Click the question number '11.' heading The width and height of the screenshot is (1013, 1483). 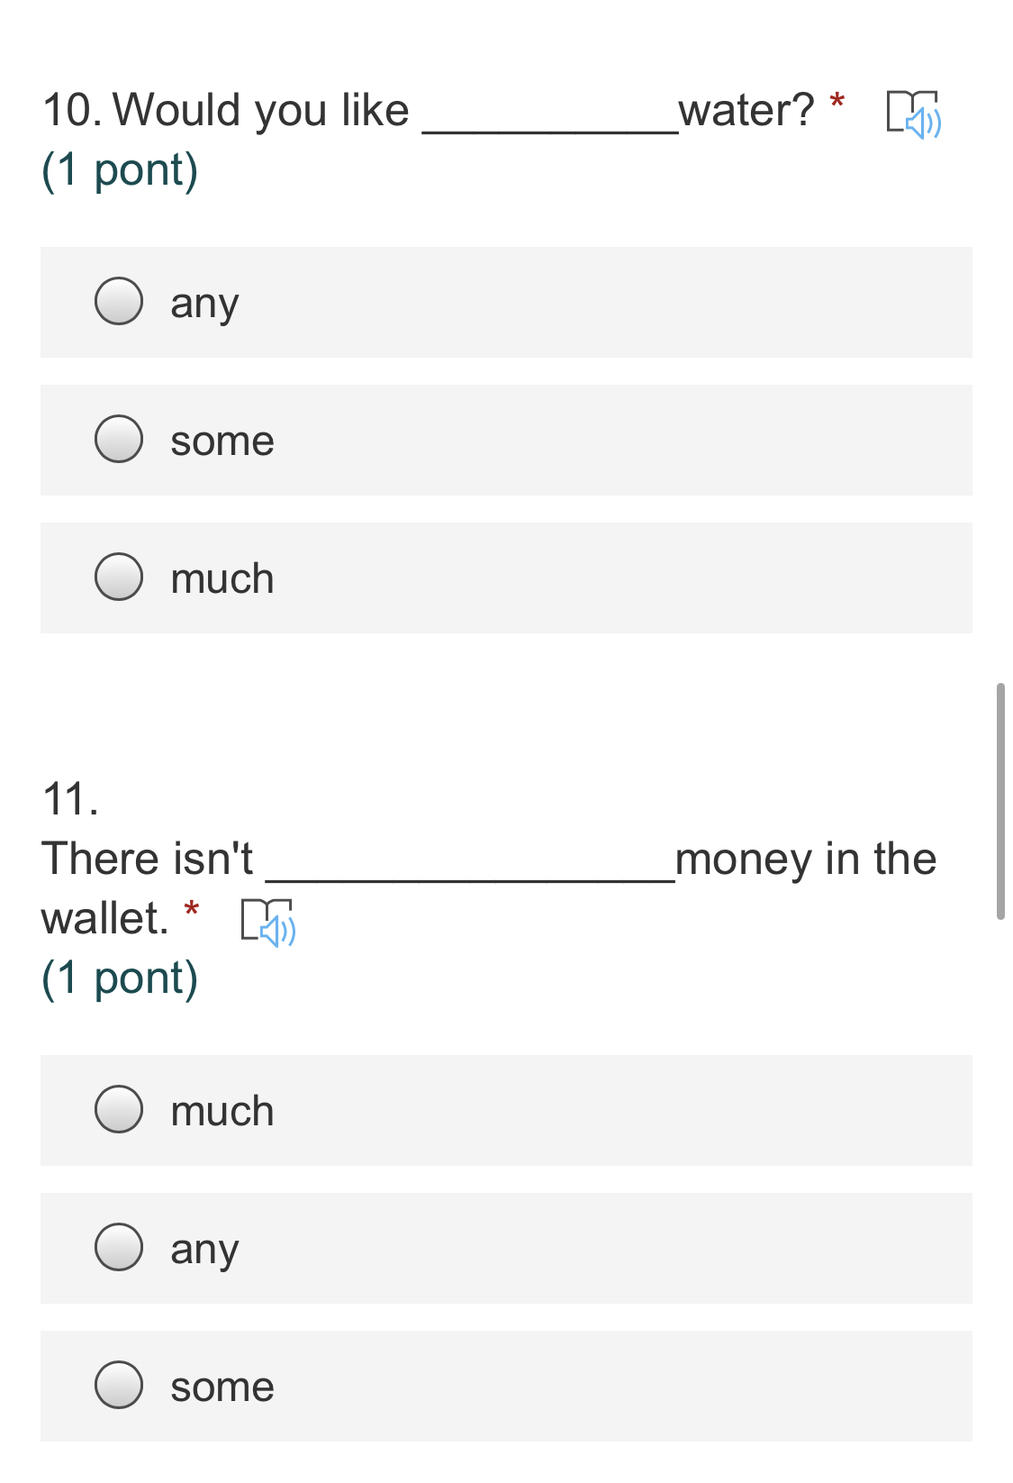[x=70, y=799]
